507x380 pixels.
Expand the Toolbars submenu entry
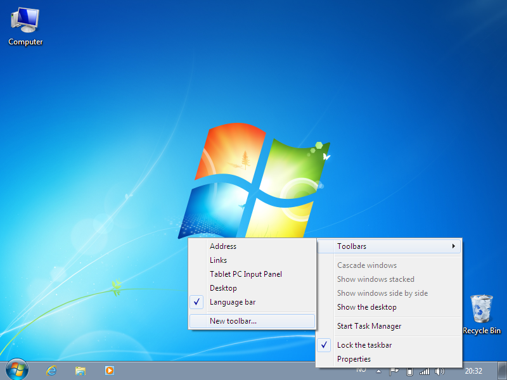pos(389,246)
